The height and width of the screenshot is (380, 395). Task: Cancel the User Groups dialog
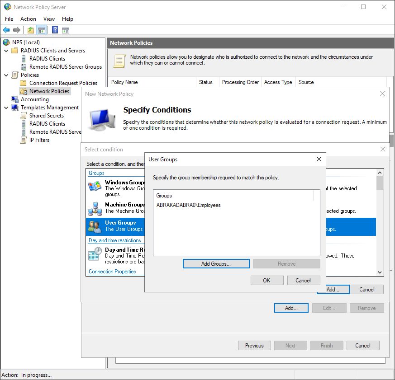pyautogui.click(x=304, y=281)
